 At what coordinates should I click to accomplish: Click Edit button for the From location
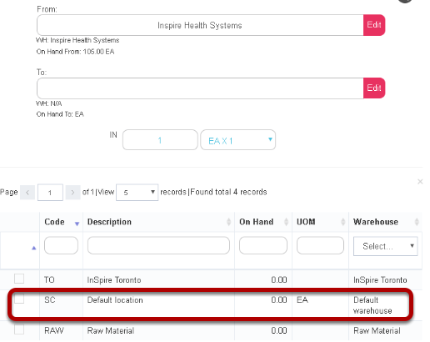coord(374,25)
